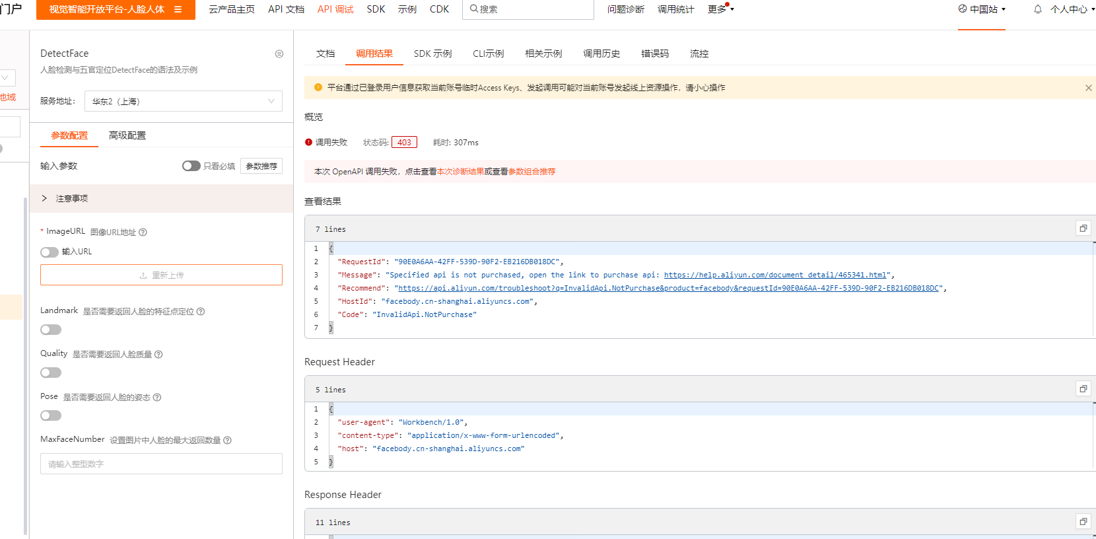
Task: Click the globe icon next to 中国站
Action: [963, 9]
